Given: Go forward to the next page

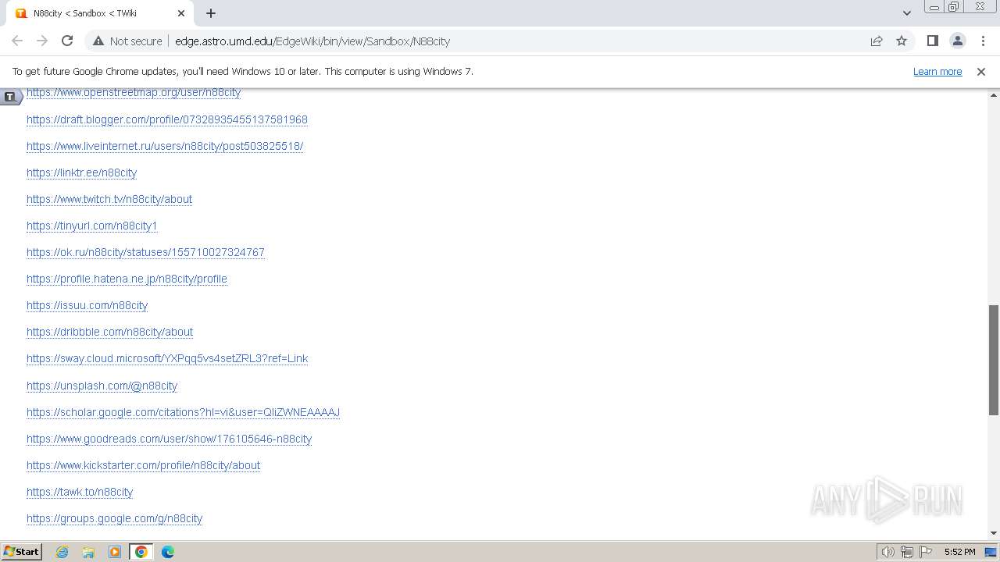Looking at the screenshot, I should pyautogui.click(x=42, y=41).
